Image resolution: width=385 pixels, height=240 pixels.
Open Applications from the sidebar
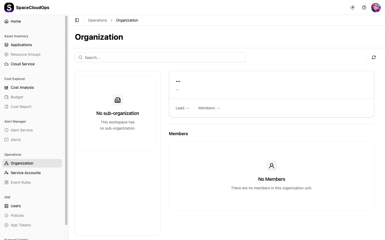[21, 45]
